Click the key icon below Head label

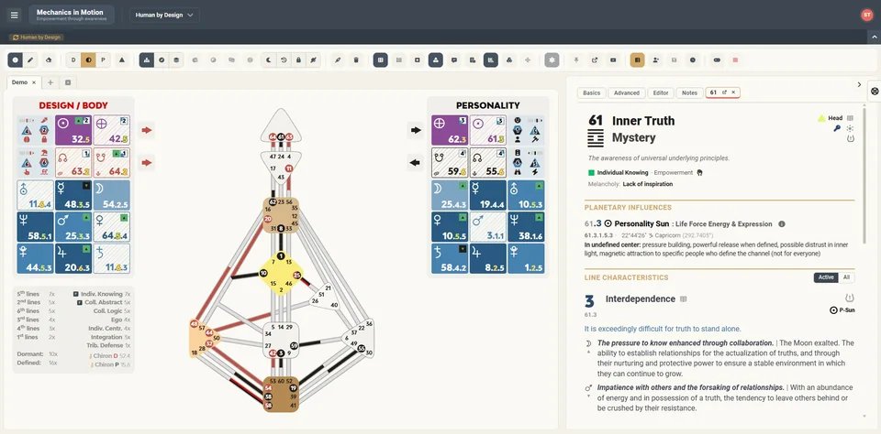point(837,128)
